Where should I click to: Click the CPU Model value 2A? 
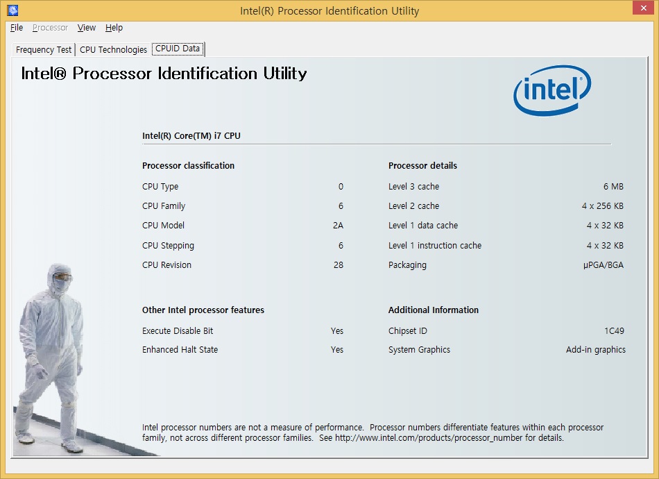point(339,226)
